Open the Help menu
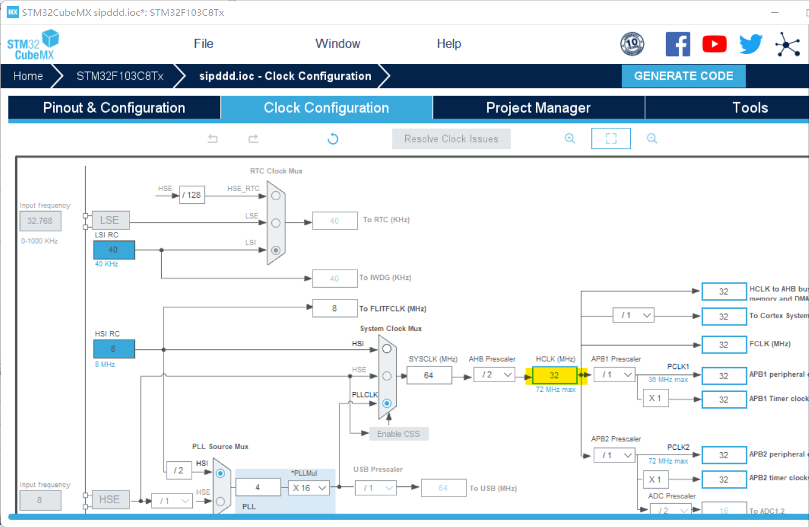Image resolution: width=809 pixels, height=527 pixels. coord(449,44)
